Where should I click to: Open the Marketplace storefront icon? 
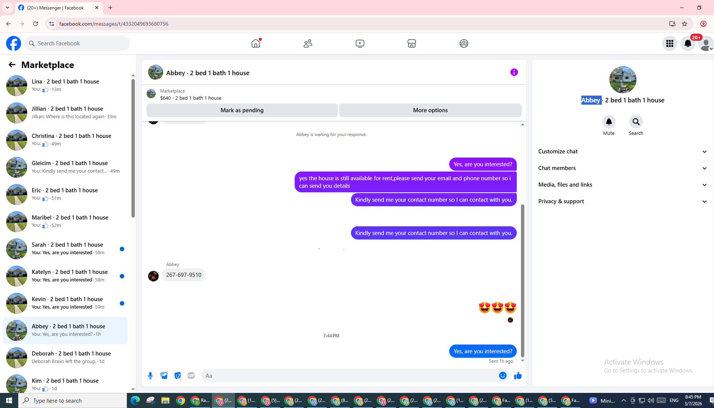[412, 43]
